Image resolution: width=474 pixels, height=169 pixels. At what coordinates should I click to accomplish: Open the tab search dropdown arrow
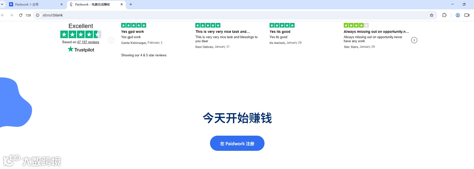[2, 4]
